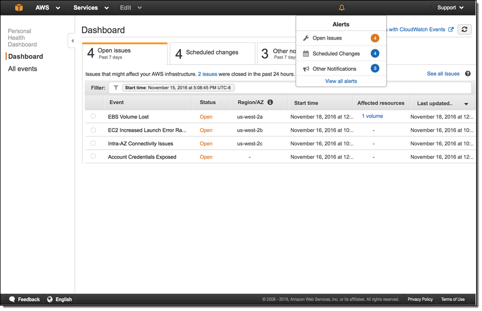Open All events in sidebar
This screenshot has width=482, height=311.
(x=22, y=69)
